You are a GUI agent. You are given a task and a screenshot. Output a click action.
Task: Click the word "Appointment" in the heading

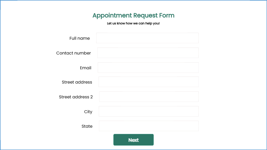click(x=112, y=16)
